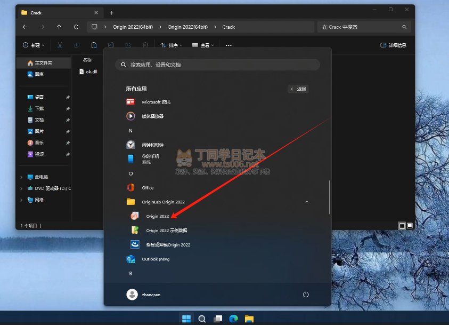Viewport: 449px width, 325px height.
Task: Click the 返回 button in all apps
Action: [298, 89]
